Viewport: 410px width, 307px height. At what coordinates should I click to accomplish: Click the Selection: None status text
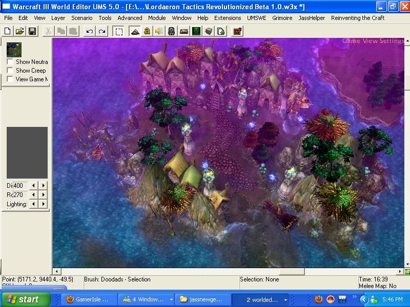point(259,279)
